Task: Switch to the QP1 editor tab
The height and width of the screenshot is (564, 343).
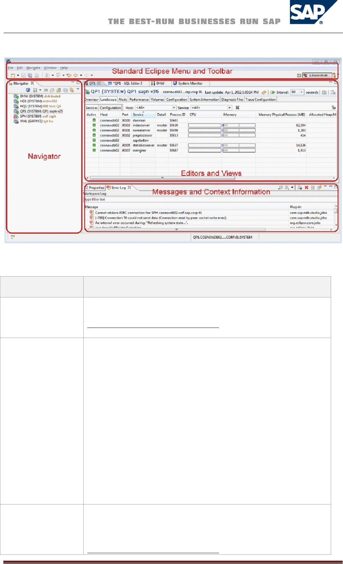Action: coord(93,83)
